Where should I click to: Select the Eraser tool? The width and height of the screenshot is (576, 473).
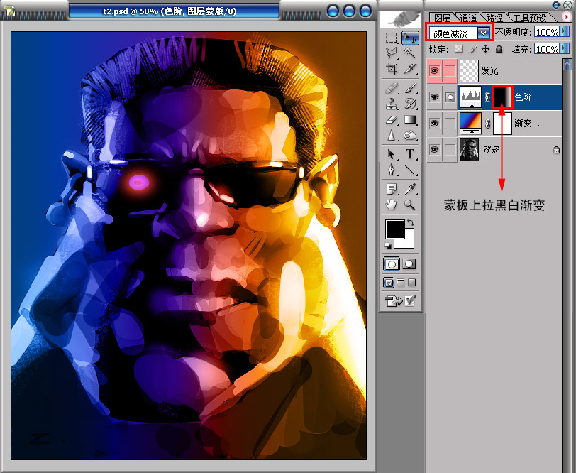392,120
